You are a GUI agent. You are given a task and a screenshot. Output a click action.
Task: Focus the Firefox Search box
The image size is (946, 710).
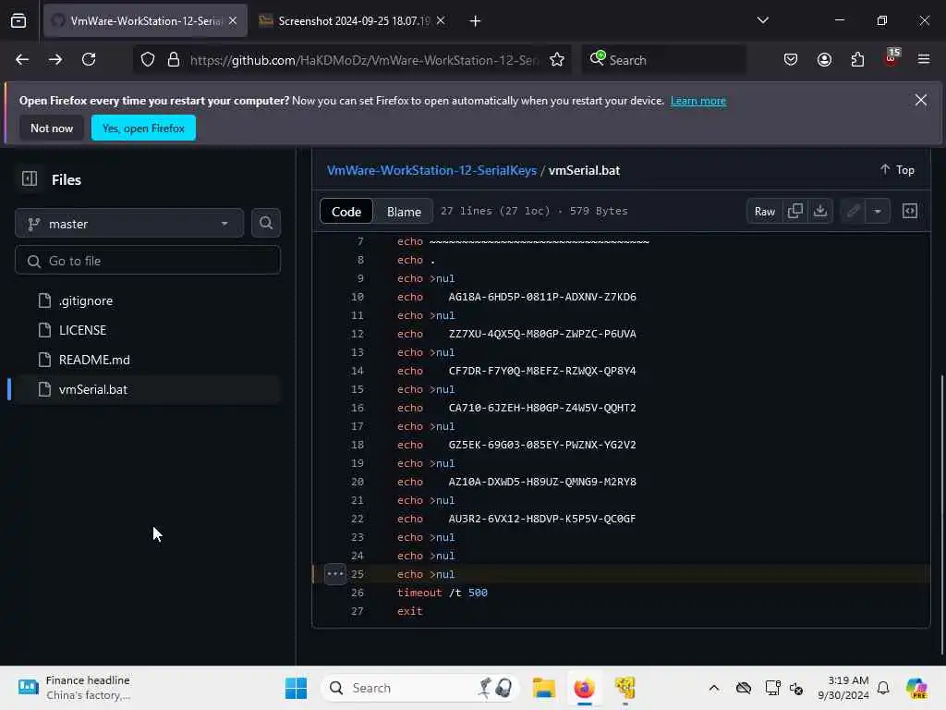[663, 60]
